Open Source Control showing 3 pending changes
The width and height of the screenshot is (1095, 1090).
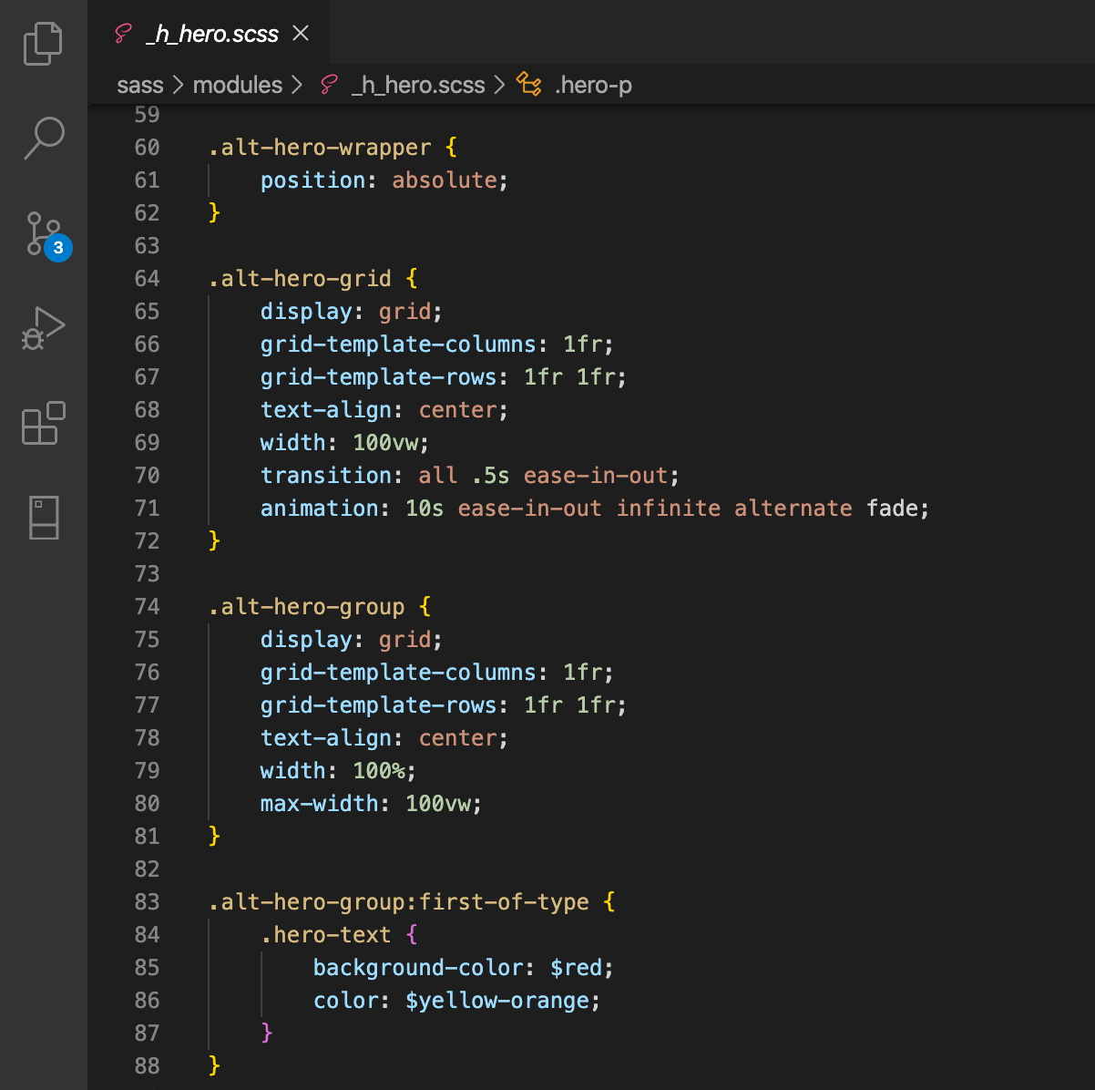(43, 235)
